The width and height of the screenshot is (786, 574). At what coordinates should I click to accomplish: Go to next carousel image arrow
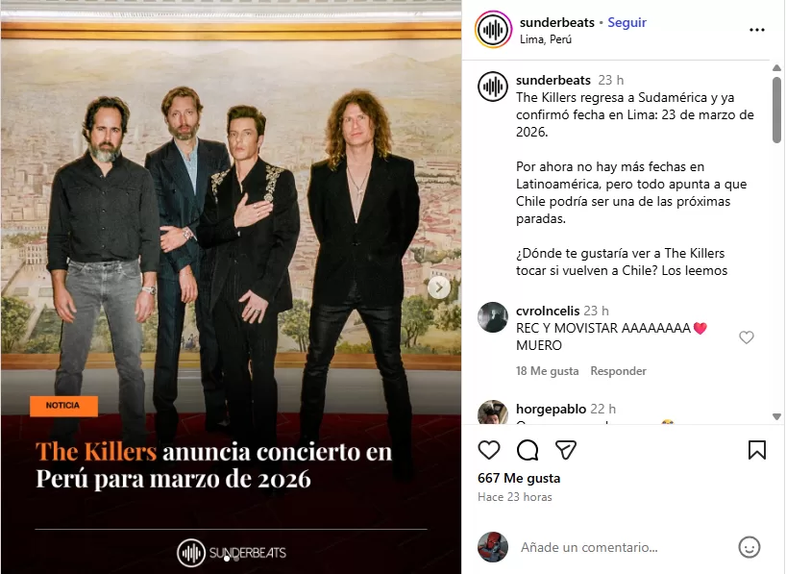[439, 288]
